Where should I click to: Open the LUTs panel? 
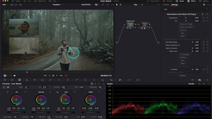point(27,1)
